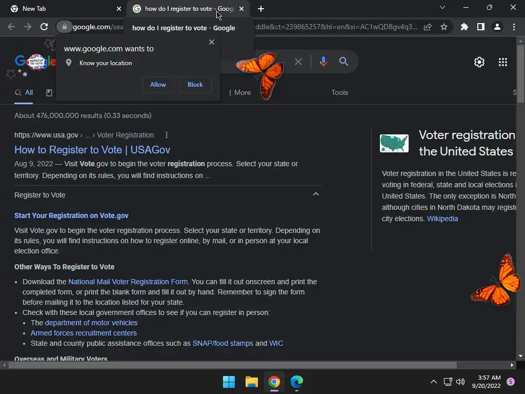Open the Voter registration knowledge panel title
Viewport: 525px width, 394px height.
pos(467,143)
